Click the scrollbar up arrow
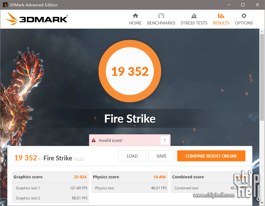The image size is (265, 206). point(262,31)
